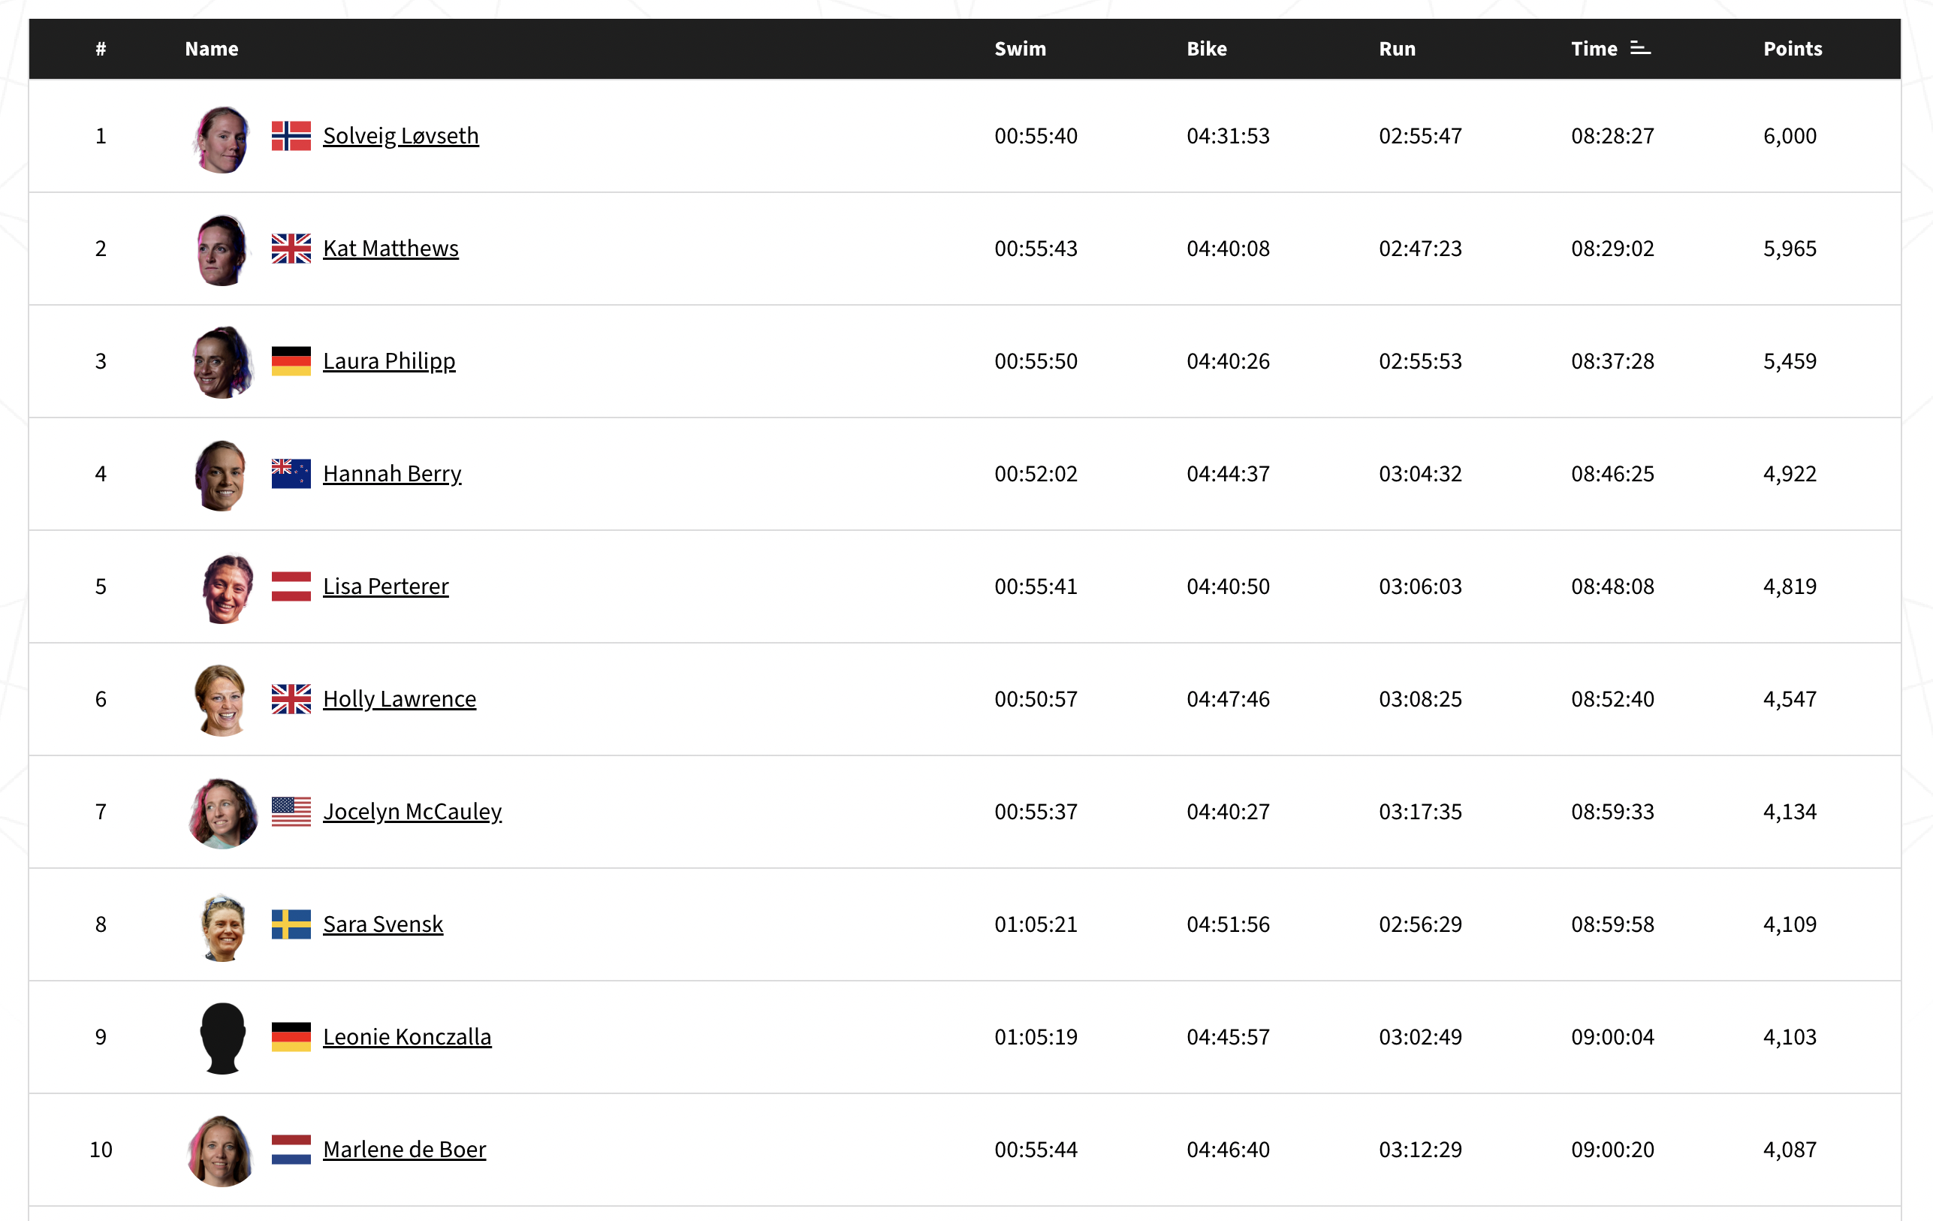Click the Netherlands flag beside Marlene de Boer

tap(291, 1150)
